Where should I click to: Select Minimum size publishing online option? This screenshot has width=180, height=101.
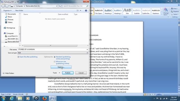[x=55, y=62]
